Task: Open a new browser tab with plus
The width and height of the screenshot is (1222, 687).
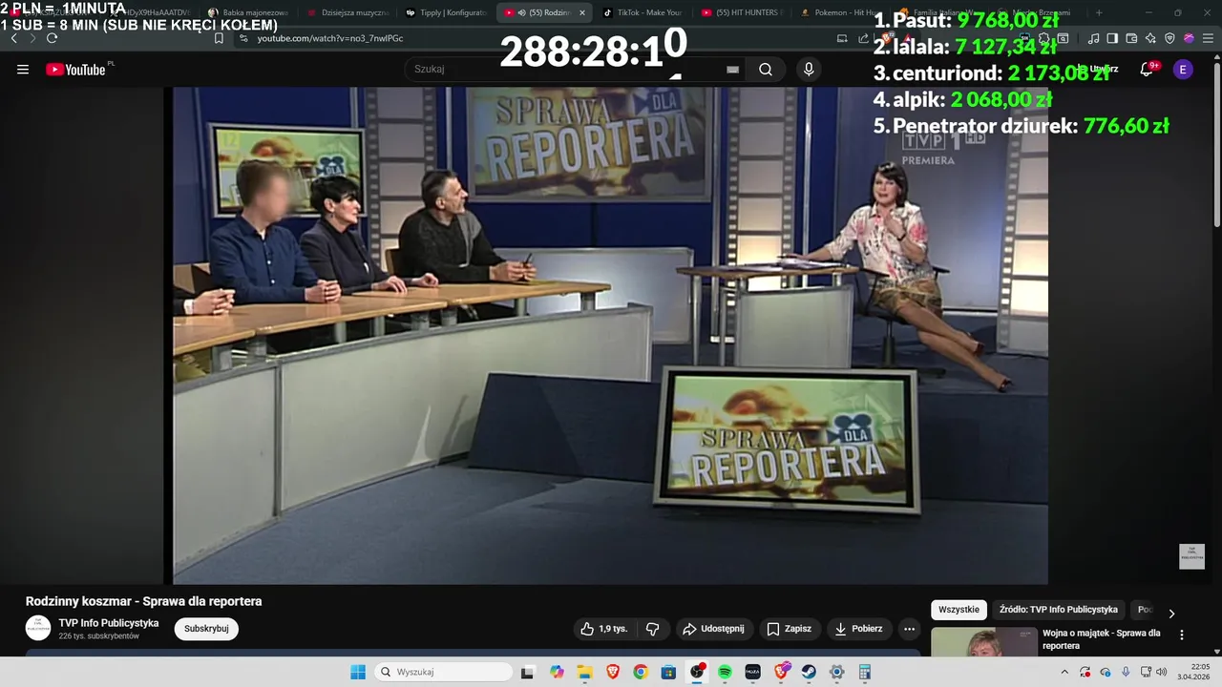Action: pos(1099,12)
